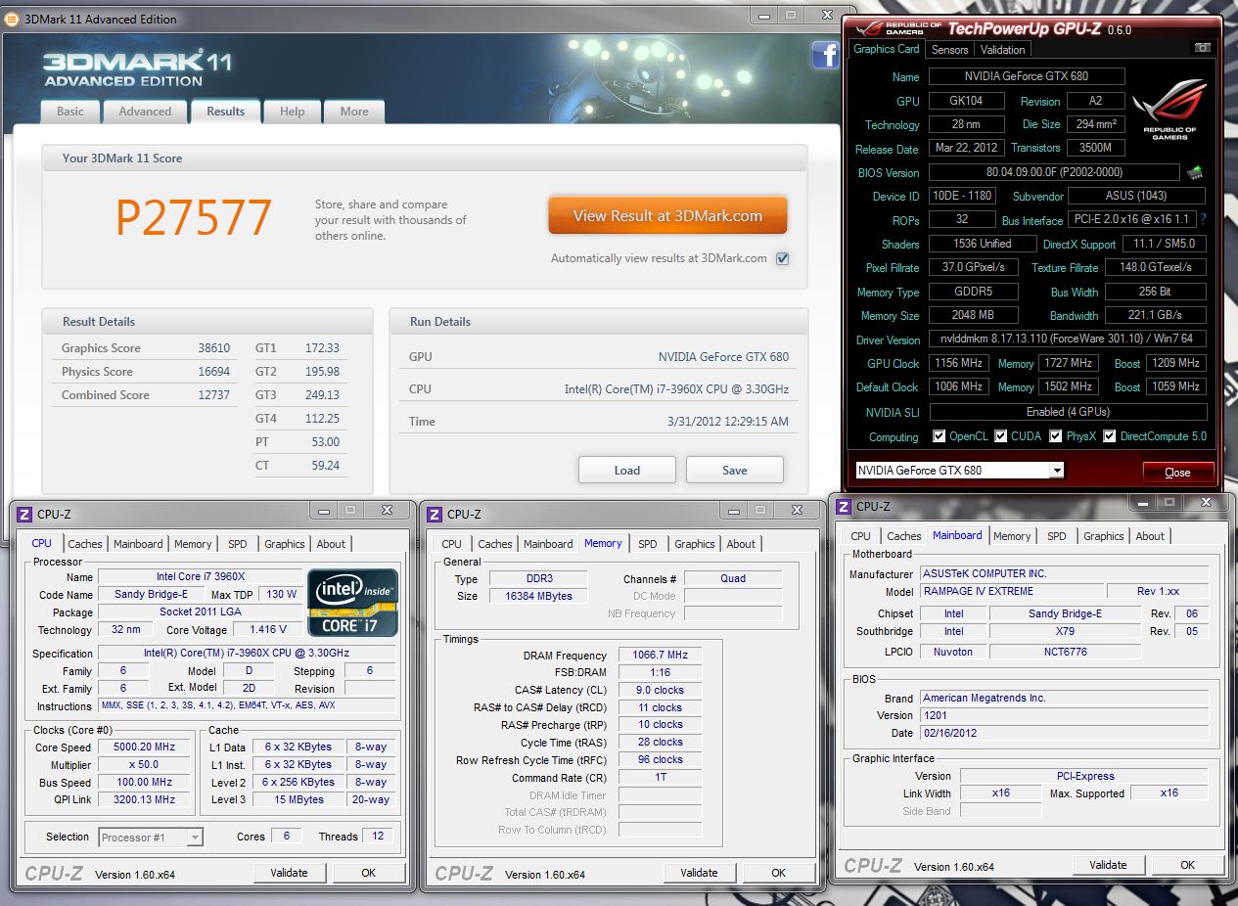The image size is (1238, 906).
Task: Click the BIOS save chip icon in GPU-Z
Action: [x=1194, y=172]
